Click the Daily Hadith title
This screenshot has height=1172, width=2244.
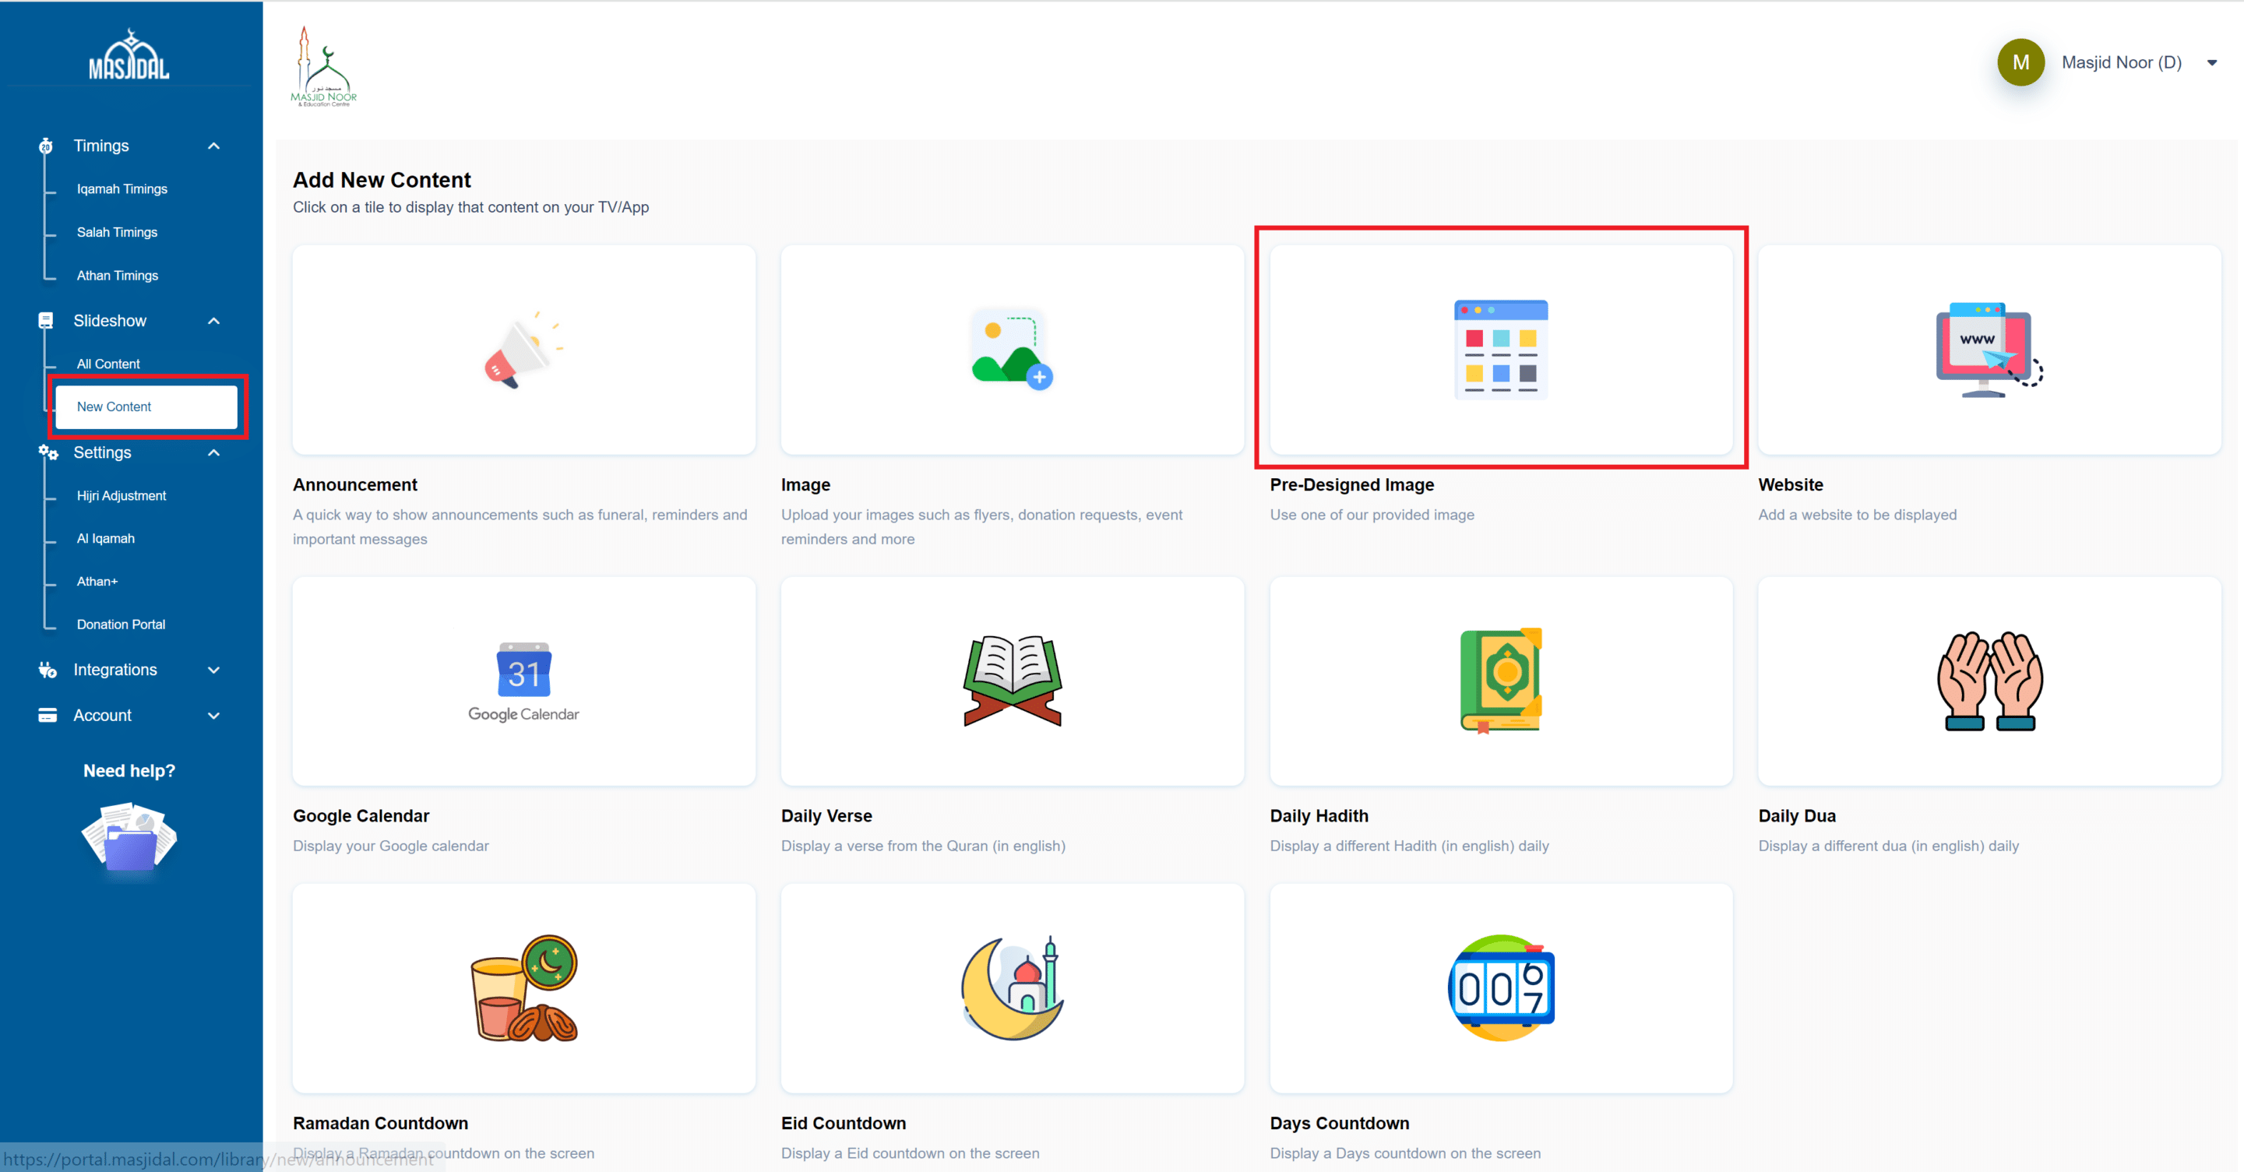tap(1319, 816)
